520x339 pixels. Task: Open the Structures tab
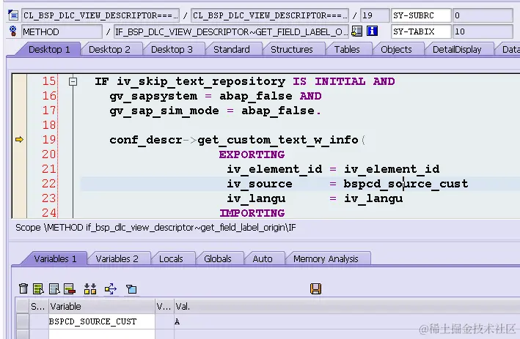pos(291,50)
